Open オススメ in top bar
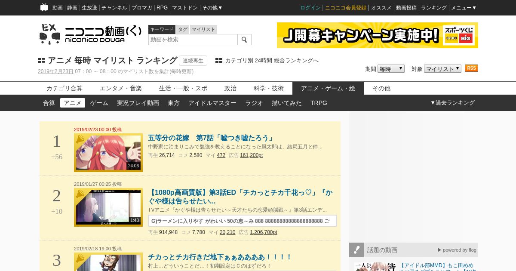The width and height of the screenshot is (516, 271). 381,8
